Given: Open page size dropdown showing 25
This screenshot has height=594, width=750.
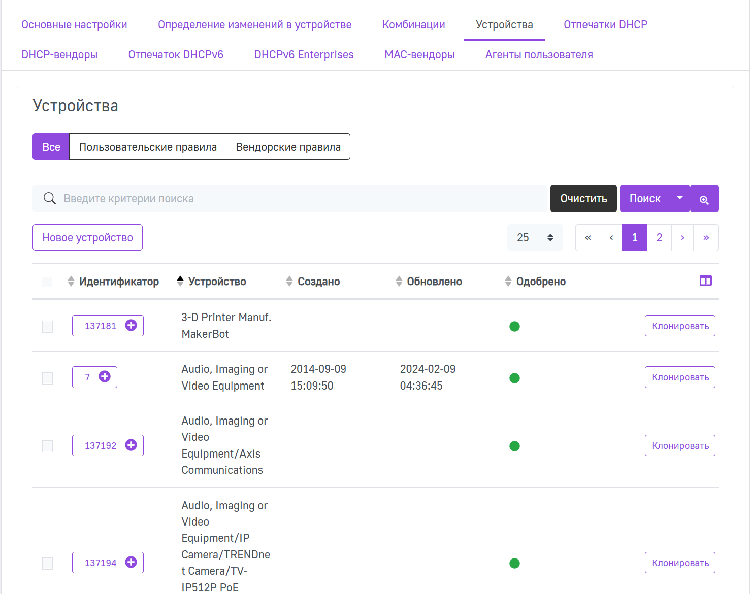Looking at the screenshot, I should click(535, 237).
